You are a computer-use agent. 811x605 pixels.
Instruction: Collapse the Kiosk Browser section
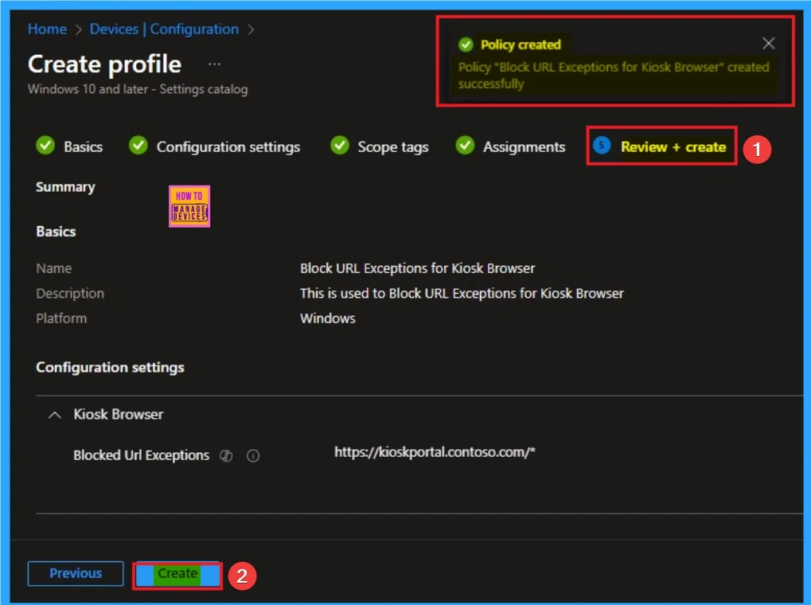pos(55,415)
